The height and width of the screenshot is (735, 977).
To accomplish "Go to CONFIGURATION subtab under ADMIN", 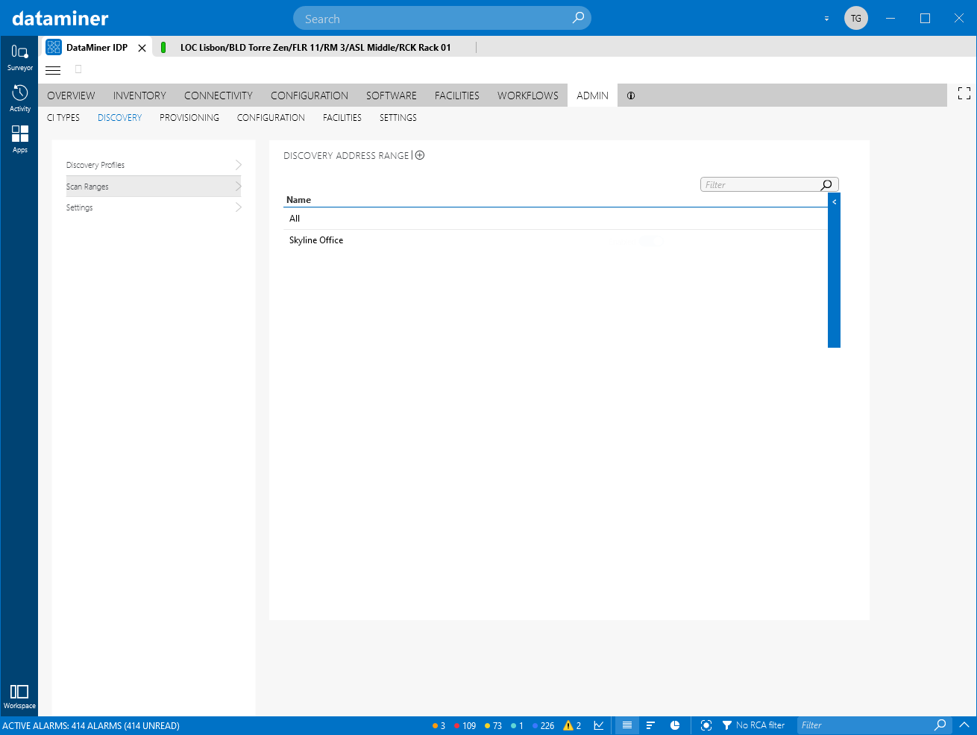I will [x=271, y=118].
